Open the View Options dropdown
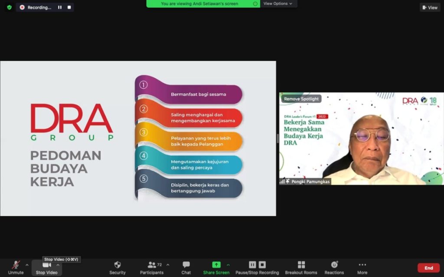 tap(278, 3)
